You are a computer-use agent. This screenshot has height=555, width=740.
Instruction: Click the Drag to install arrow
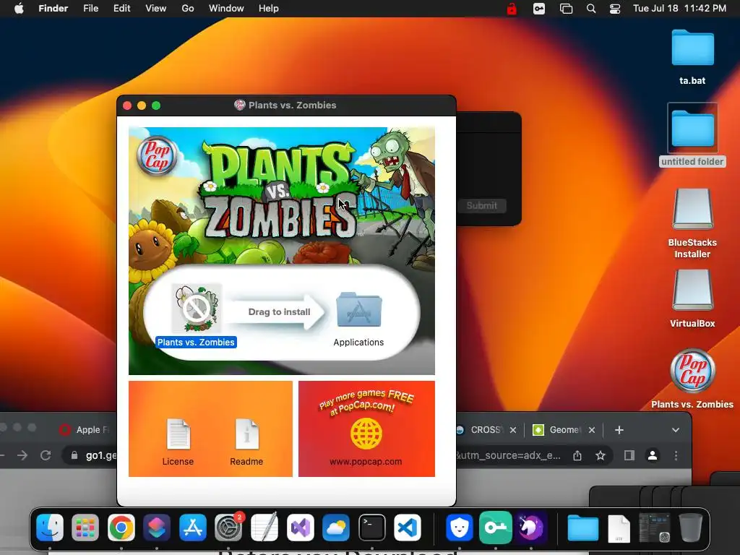tap(277, 312)
